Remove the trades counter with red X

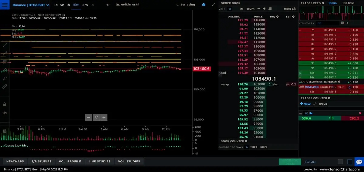[x=360, y=113]
